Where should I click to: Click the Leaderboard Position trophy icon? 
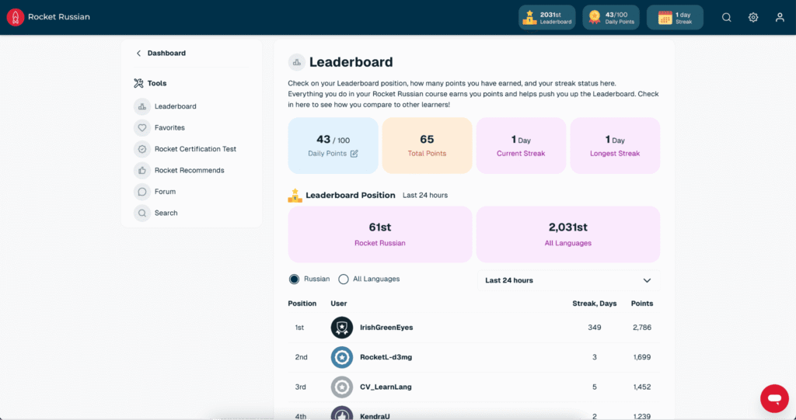click(x=295, y=196)
